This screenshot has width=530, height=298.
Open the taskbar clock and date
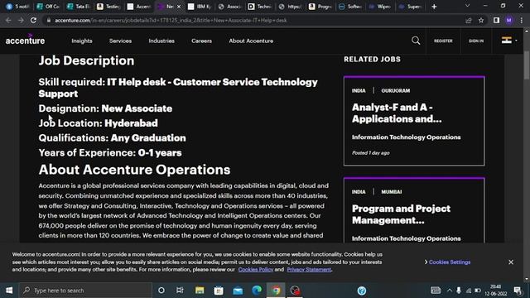(x=496, y=291)
